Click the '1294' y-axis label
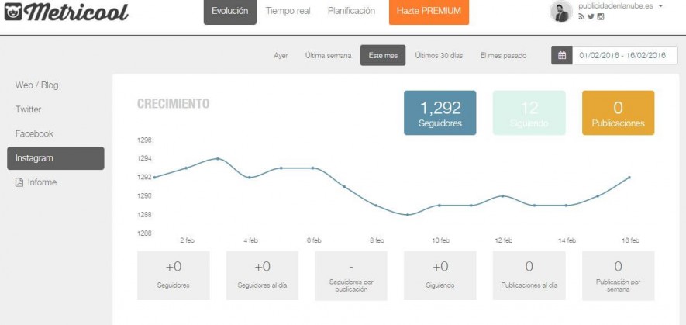 (144, 158)
